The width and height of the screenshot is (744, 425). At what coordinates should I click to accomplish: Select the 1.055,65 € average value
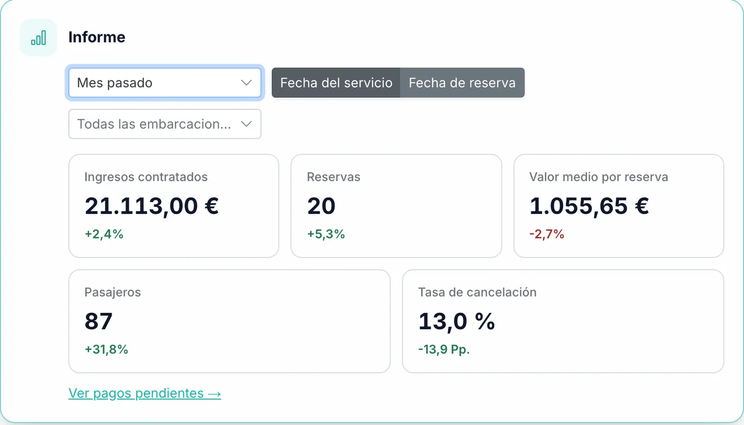click(x=590, y=206)
